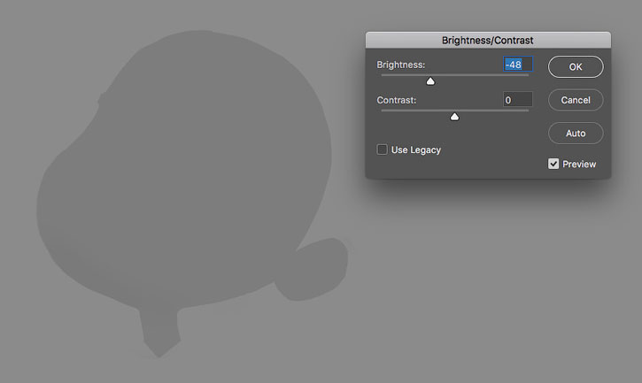Enable the Use Legacy checkbox
The image size is (642, 383).
coord(382,149)
